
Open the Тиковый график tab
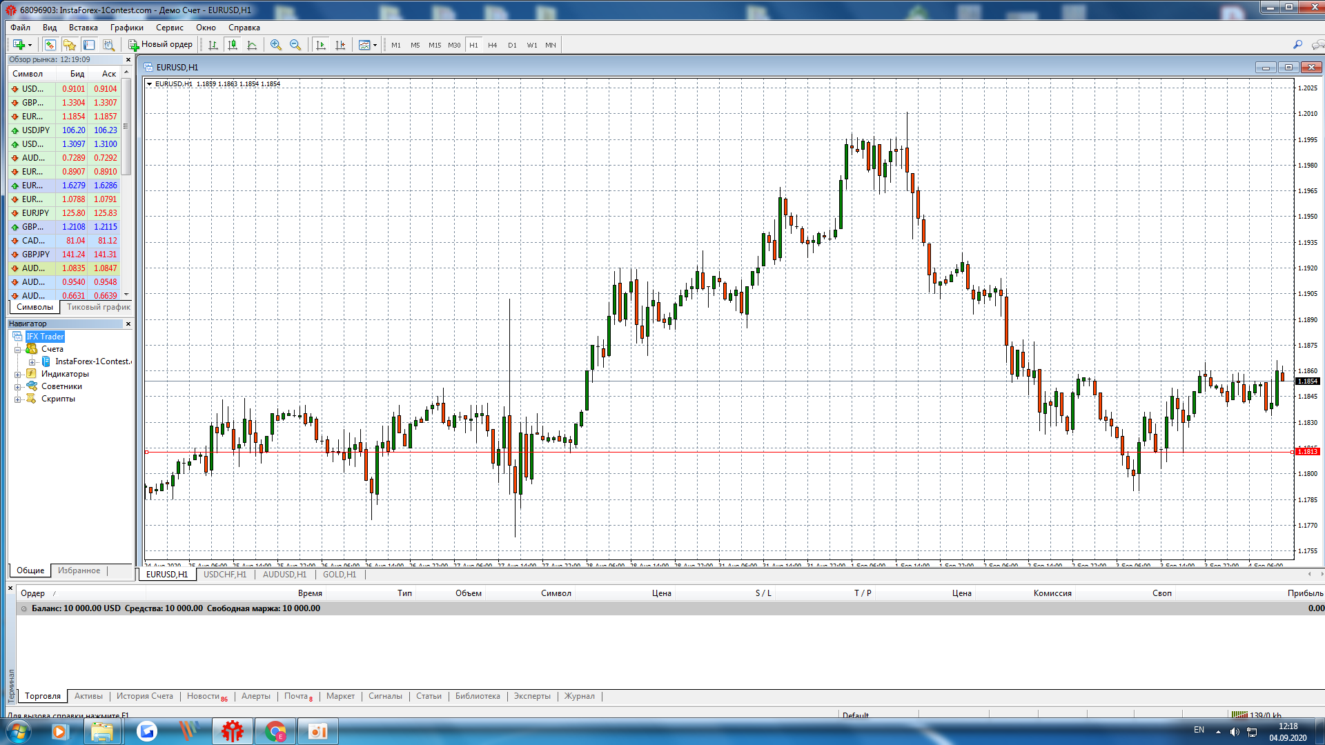pyautogui.click(x=98, y=308)
